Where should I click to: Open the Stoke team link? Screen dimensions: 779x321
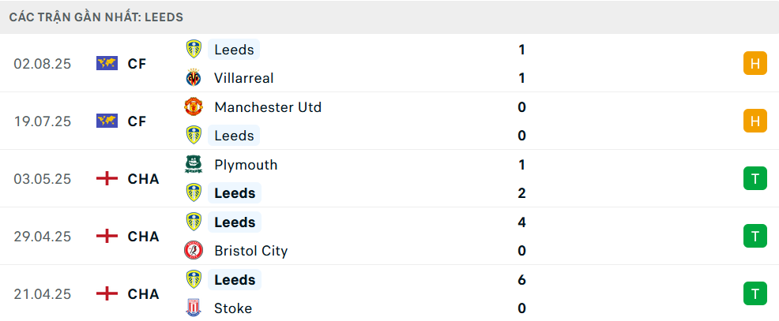pyautogui.click(x=233, y=308)
